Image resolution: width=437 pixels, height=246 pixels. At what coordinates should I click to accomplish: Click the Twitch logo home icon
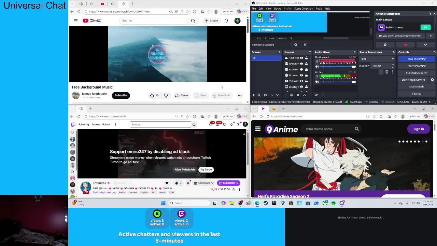pos(73,124)
